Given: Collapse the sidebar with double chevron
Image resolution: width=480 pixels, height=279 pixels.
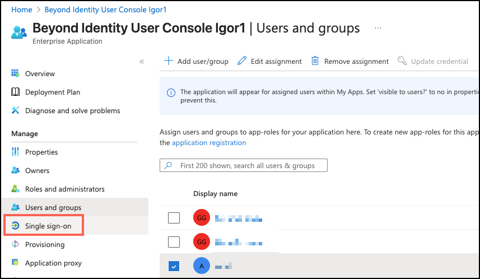Looking at the screenshot, I should click(x=142, y=62).
